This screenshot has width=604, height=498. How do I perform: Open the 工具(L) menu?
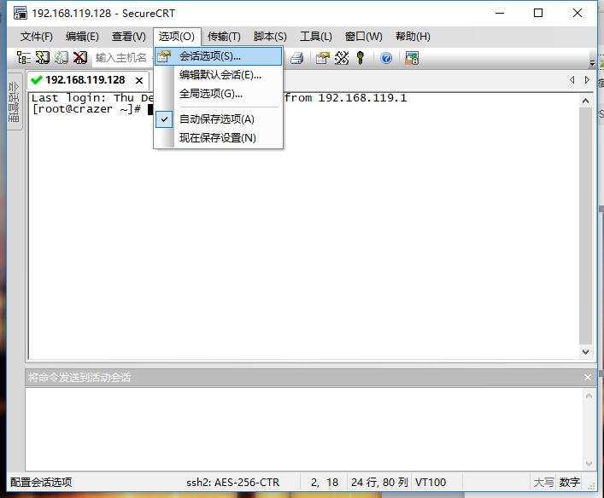[x=316, y=37]
